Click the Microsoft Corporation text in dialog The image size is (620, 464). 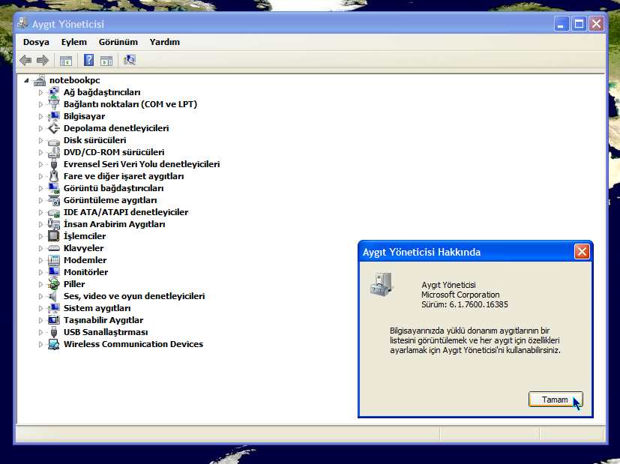tap(460, 295)
